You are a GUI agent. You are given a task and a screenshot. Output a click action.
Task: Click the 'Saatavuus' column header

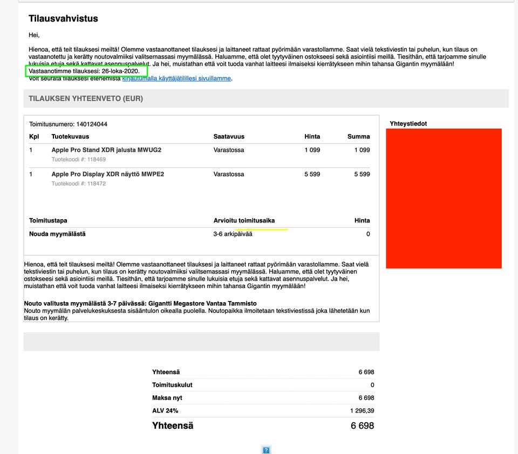click(229, 136)
